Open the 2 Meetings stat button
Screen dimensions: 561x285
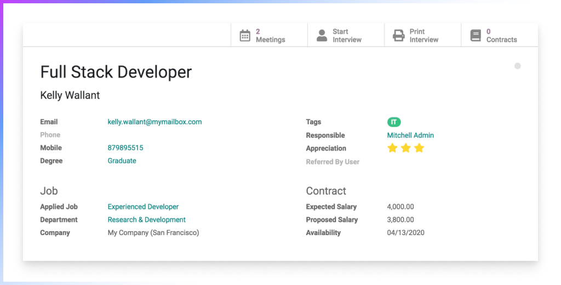click(x=270, y=36)
